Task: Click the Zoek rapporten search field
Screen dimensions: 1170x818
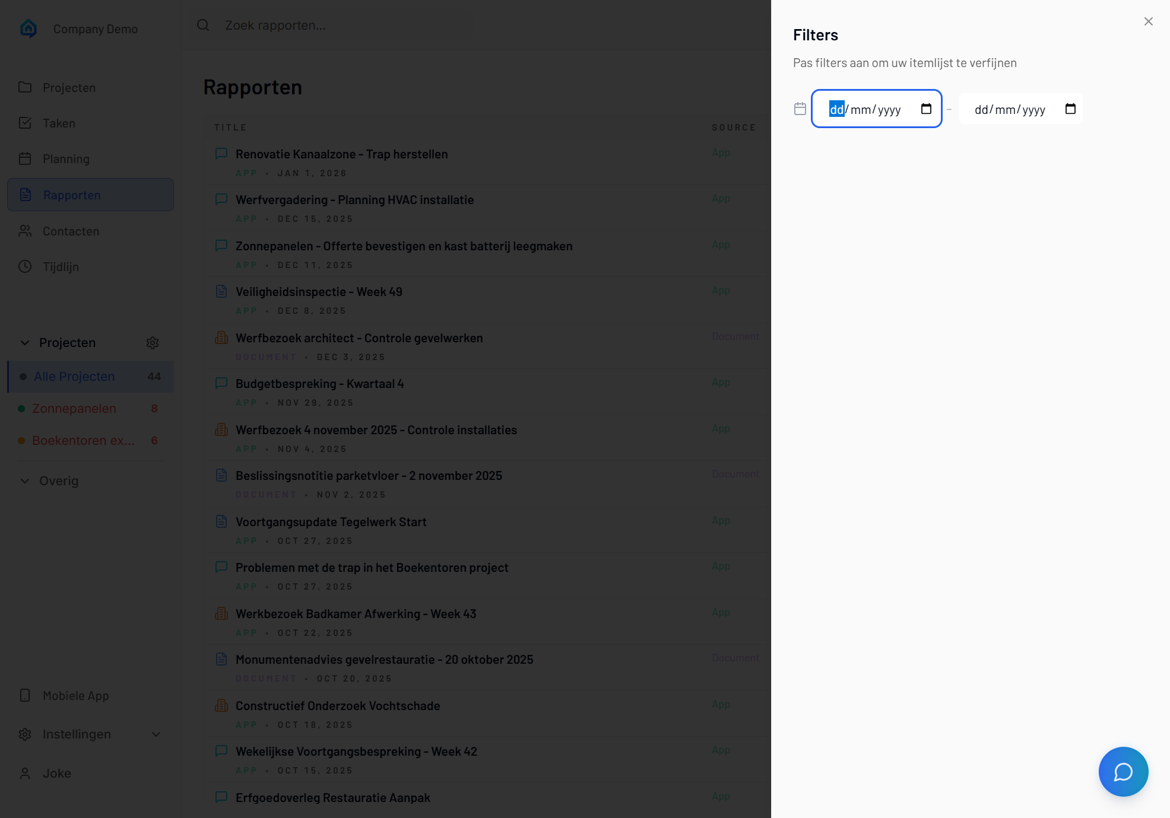Action: point(332,26)
